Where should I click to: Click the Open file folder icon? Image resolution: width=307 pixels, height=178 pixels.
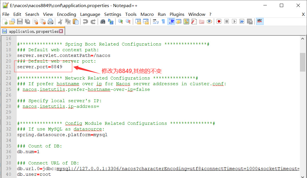pos(12,22)
